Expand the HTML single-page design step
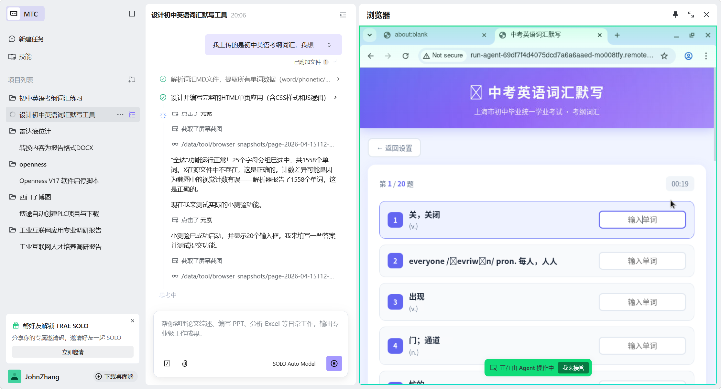Screen dimensions: 721x389 [335, 97]
